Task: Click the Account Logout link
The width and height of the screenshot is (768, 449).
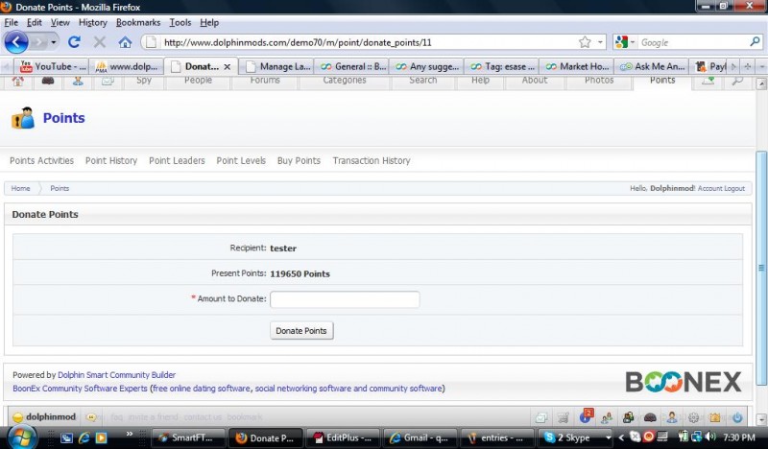Action: [721, 189]
